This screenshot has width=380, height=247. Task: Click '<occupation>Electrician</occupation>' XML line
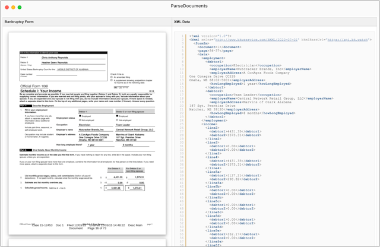click(245, 65)
